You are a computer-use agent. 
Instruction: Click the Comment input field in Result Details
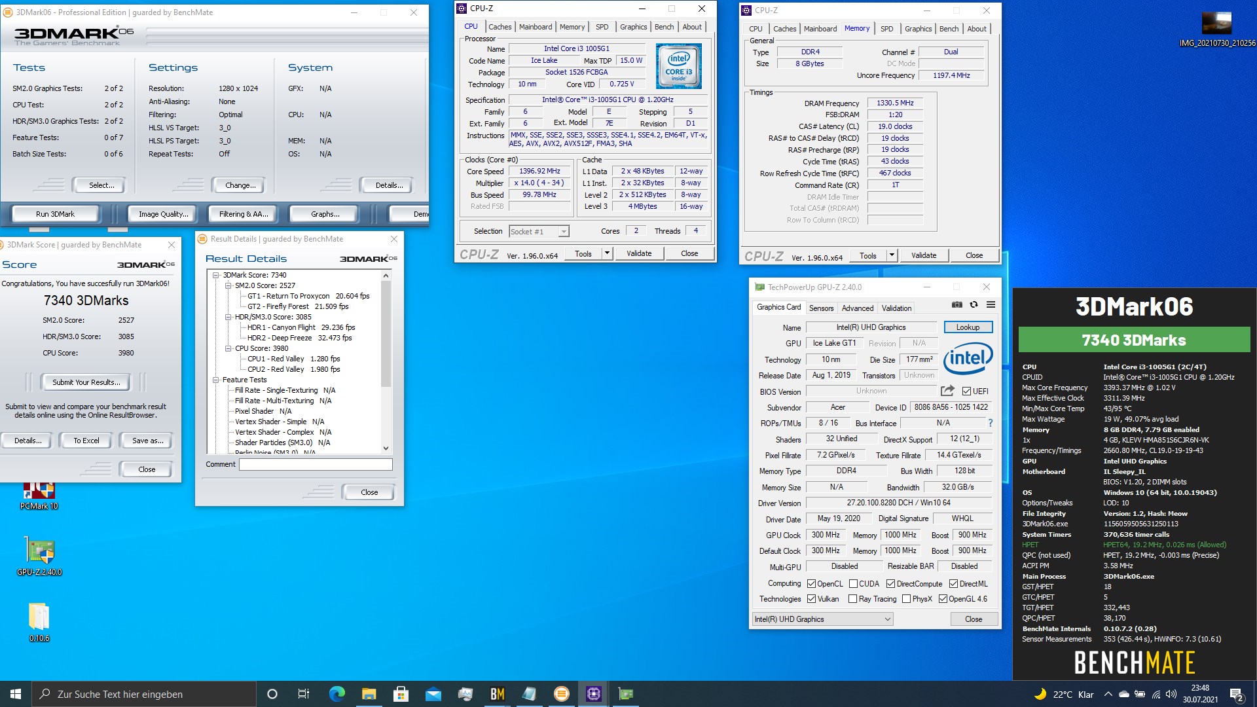[x=316, y=464]
